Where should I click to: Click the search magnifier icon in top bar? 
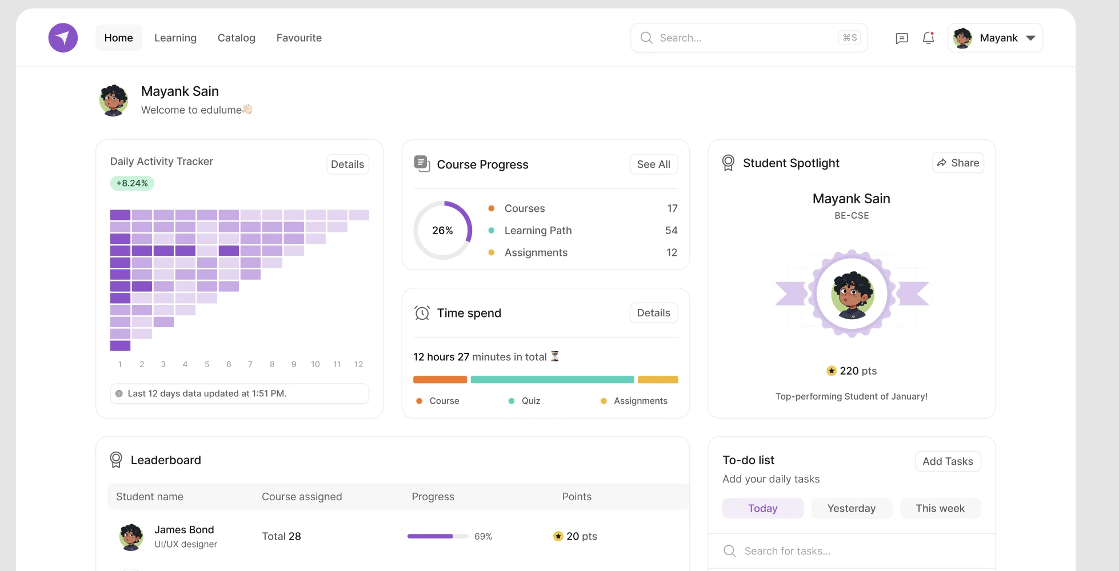[x=646, y=38]
